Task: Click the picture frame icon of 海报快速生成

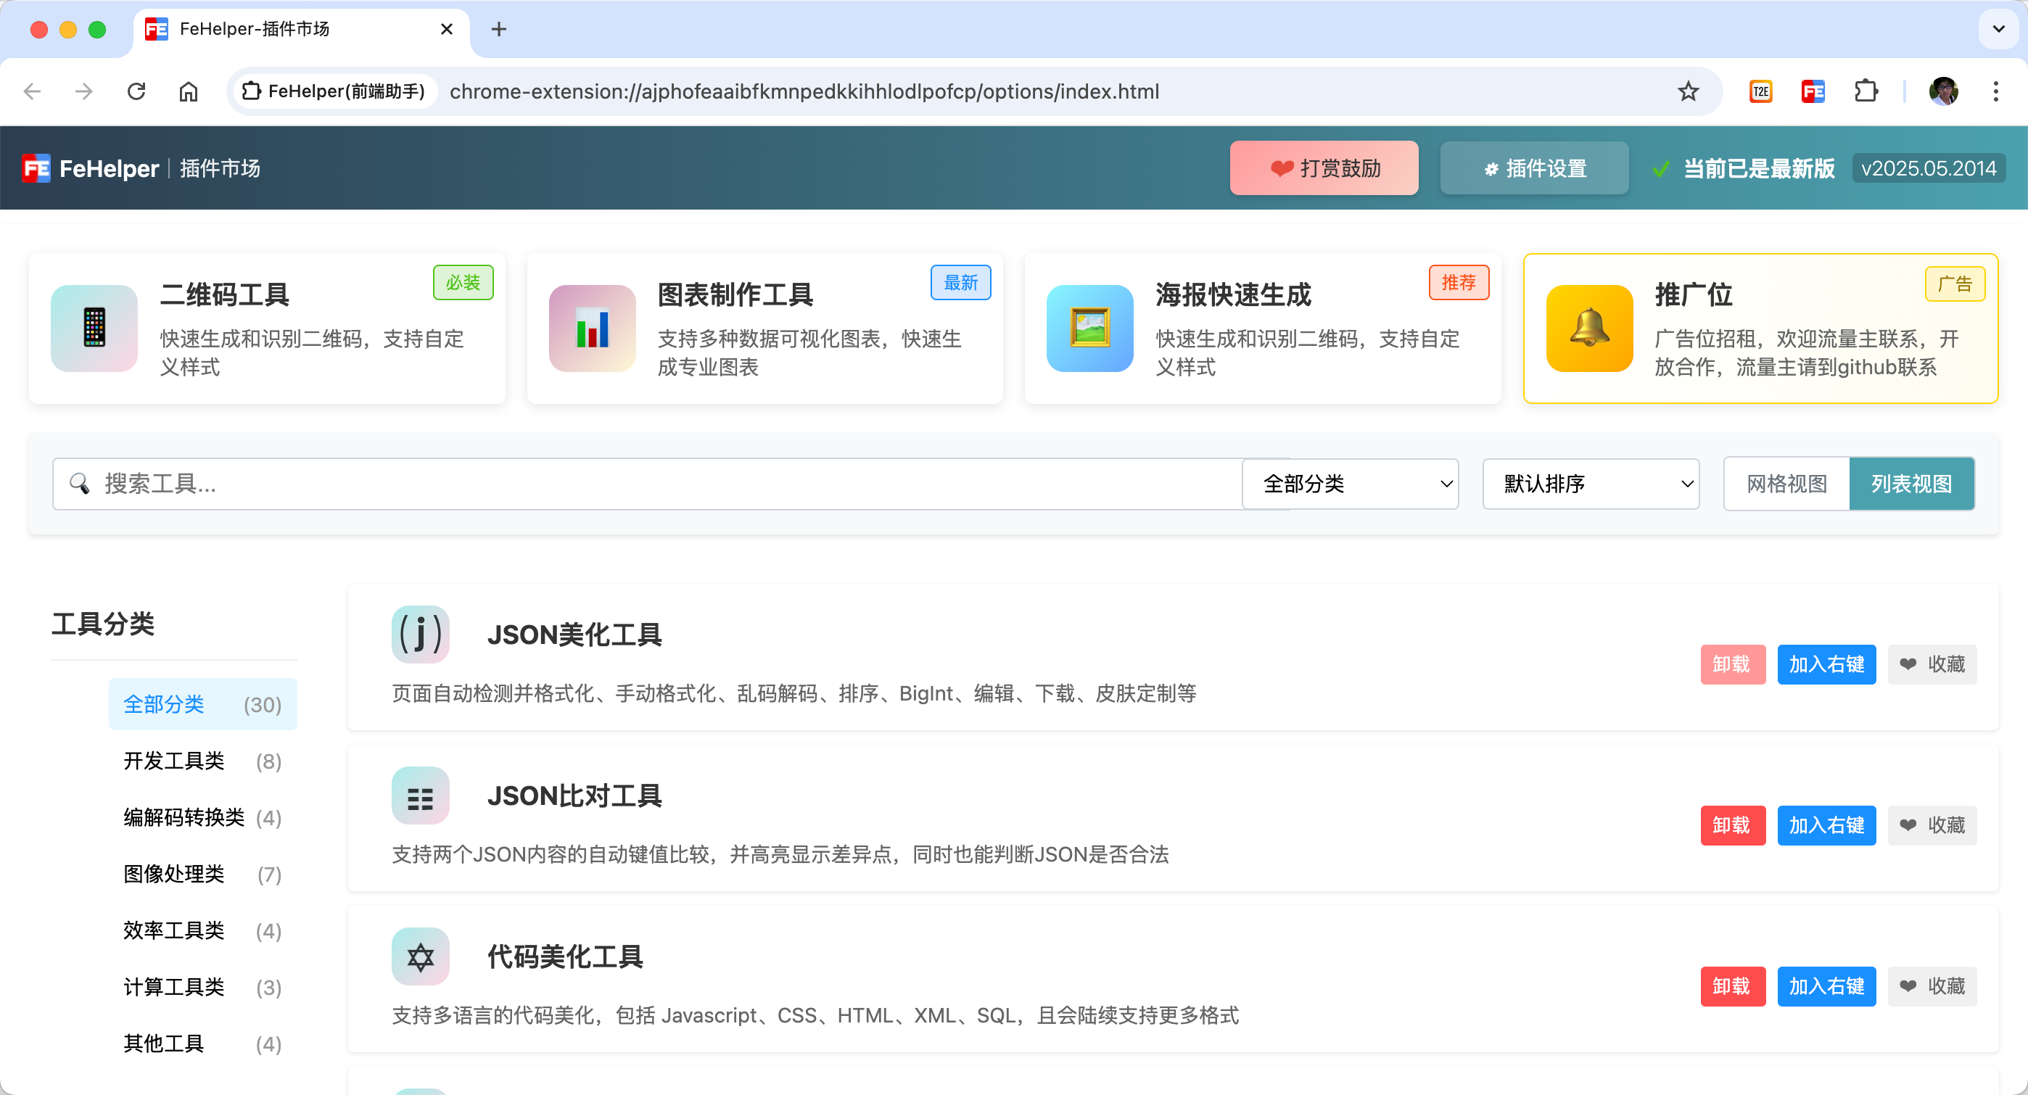Action: tap(1089, 328)
